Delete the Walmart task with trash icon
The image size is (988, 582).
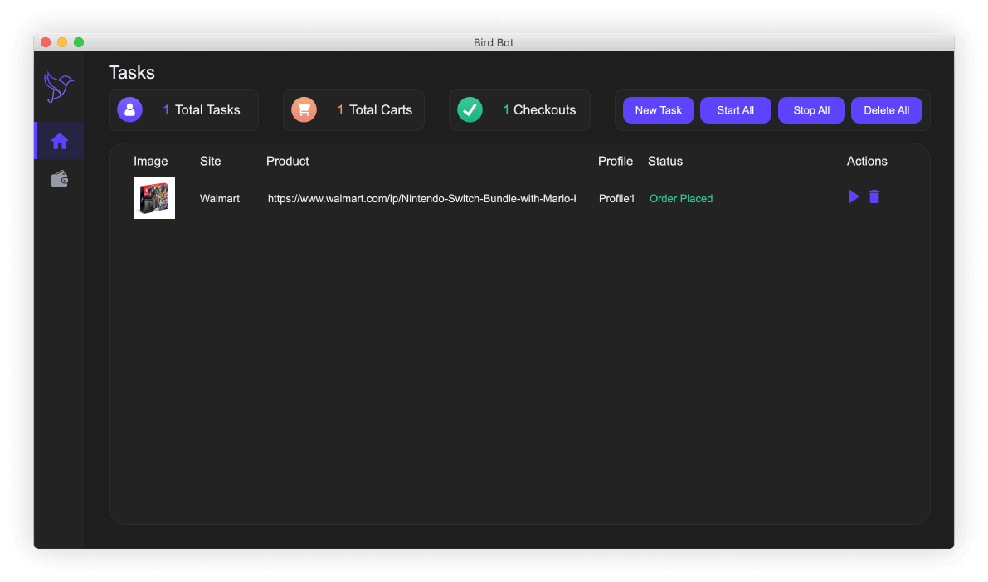click(x=874, y=196)
